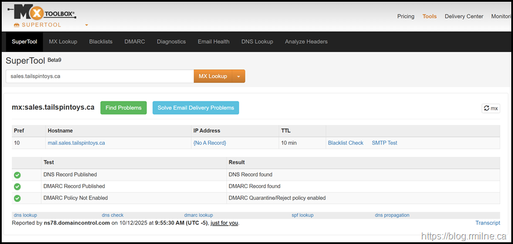
Task: Click the refresh mx icon button
Action: (490, 108)
